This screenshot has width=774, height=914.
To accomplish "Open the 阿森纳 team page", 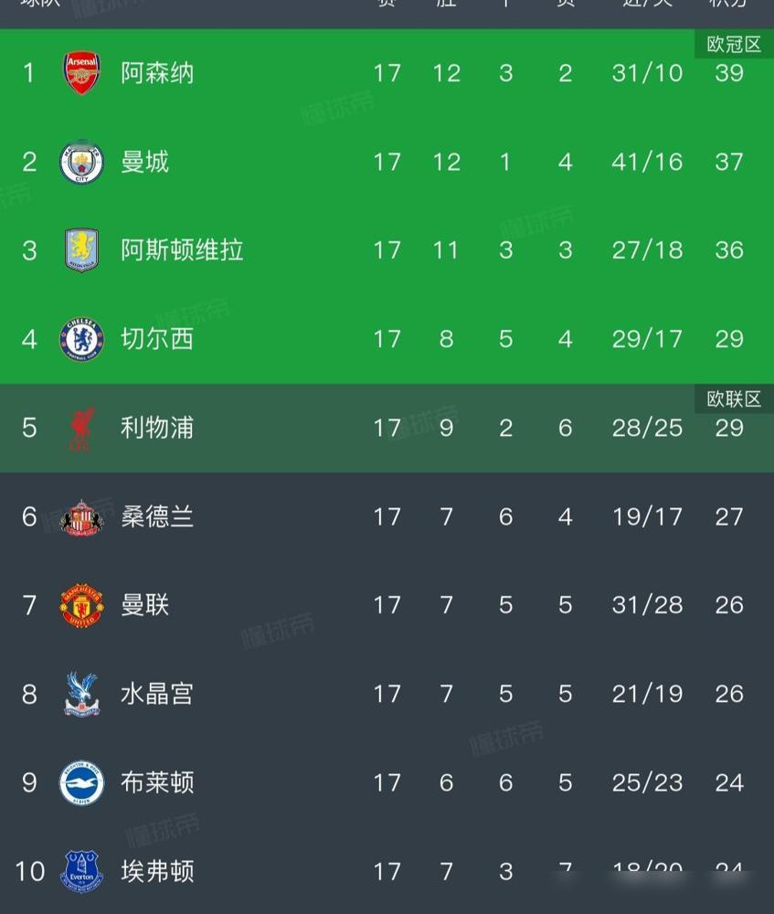I will pos(155,72).
